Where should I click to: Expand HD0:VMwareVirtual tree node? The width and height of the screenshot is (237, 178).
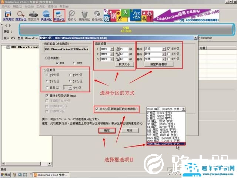click(x=8, y=47)
